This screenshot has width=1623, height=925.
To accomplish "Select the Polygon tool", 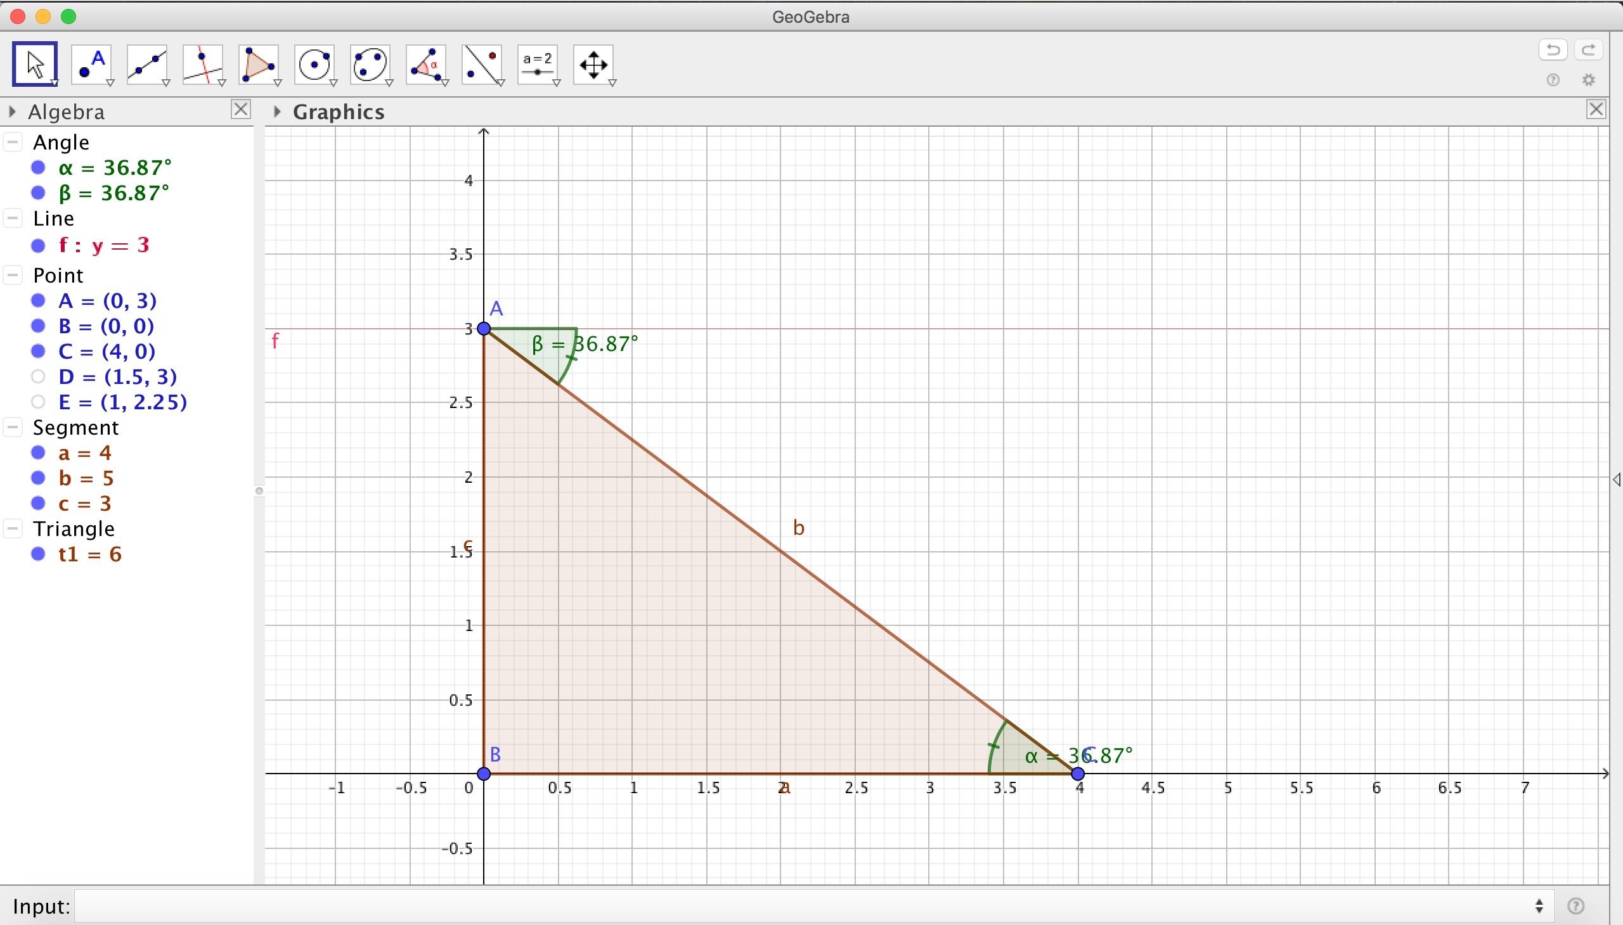I will [259, 64].
